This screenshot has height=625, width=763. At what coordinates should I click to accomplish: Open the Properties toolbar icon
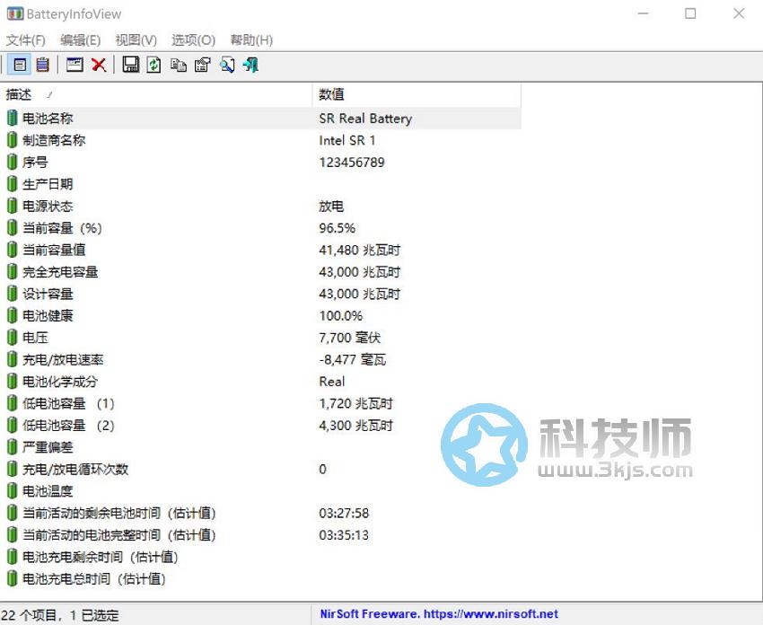point(203,65)
